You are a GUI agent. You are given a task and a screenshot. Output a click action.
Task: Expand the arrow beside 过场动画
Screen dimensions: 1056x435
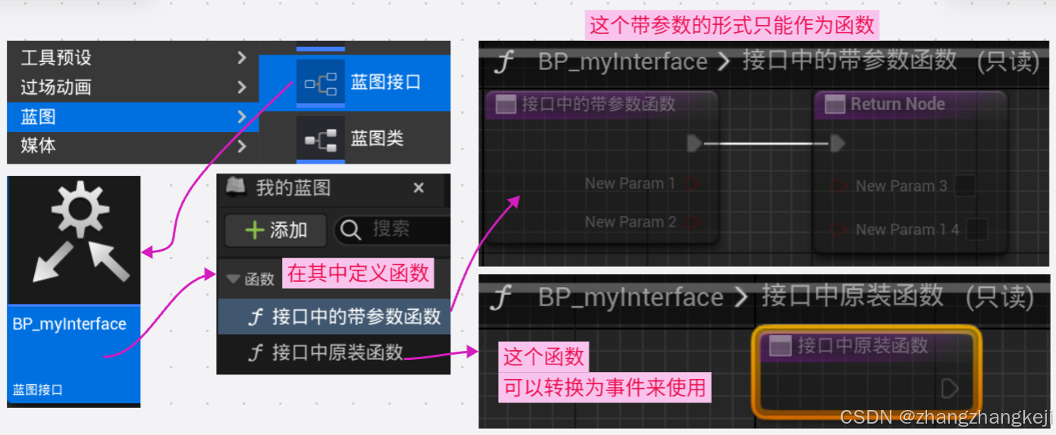pyautogui.click(x=241, y=87)
